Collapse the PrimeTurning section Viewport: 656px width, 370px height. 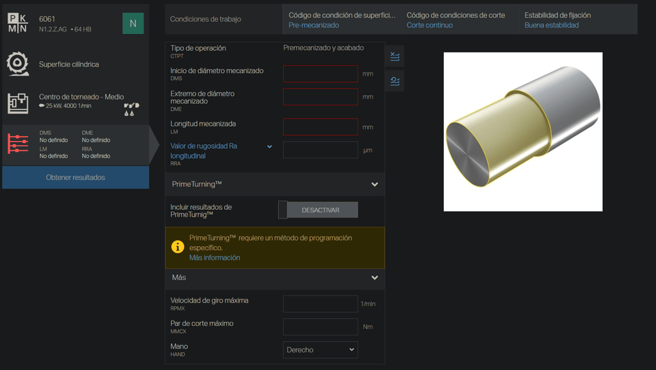click(374, 184)
